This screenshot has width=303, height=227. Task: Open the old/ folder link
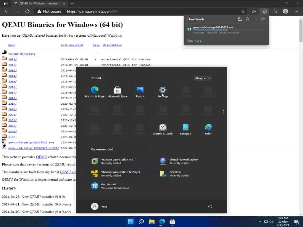[12, 137]
